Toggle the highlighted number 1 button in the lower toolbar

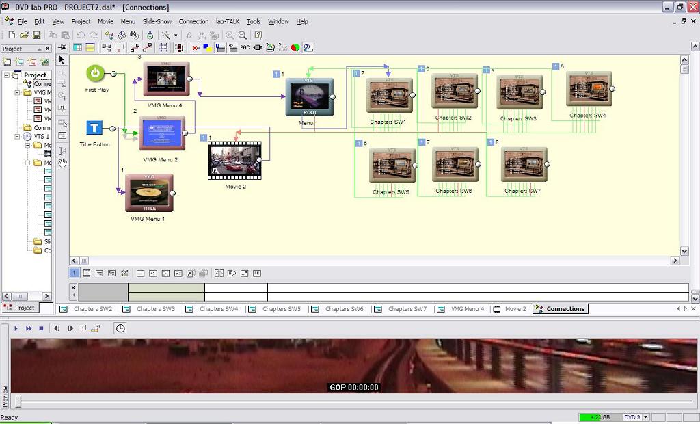pyautogui.click(x=74, y=273)
